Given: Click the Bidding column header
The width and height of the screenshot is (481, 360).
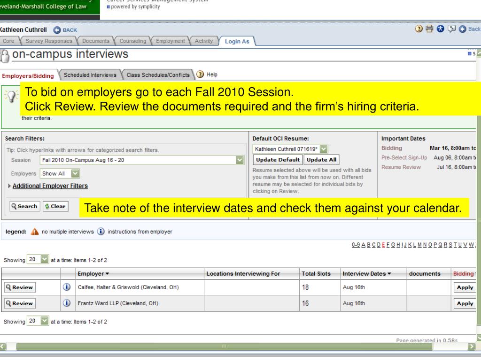Looking at the screenshot, I should pyautogui.click(x=464, y=274).
